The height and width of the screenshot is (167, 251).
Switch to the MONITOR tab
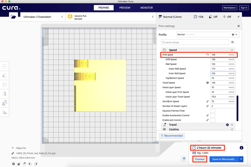pos(147,8)
